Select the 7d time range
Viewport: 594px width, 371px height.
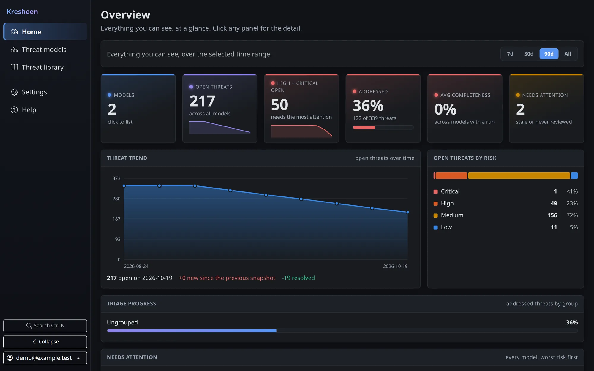[x=510, y=54]
